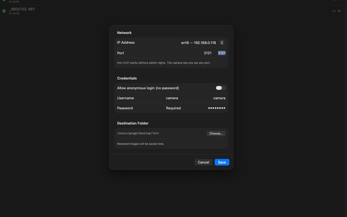347x217 pixels.
Task: Select the _DSC6722.NEF file row
Action: [x=172, y=11]
